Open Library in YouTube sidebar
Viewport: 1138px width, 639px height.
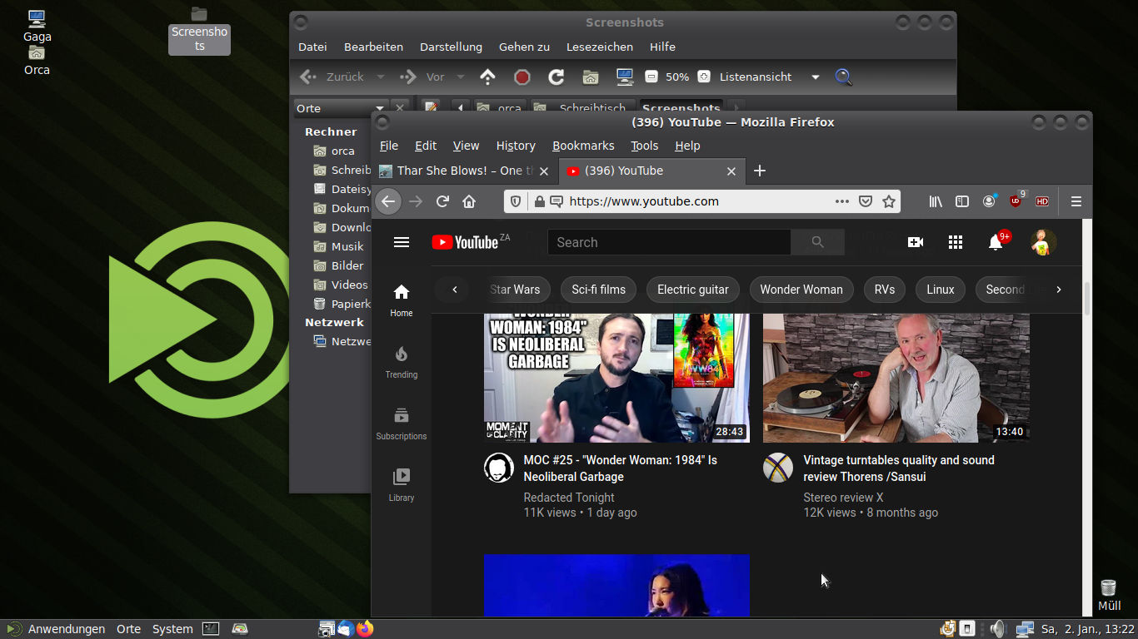tap(402, 485)
